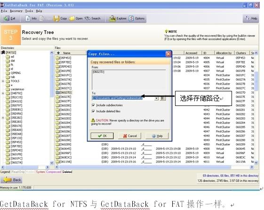Sort by the Accessed column header
The width and height of the screenshot is (264, 210).
point(192,53)
